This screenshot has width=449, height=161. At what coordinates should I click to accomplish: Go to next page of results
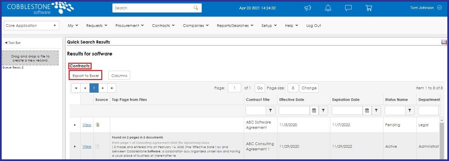click(x=103, y=88)
